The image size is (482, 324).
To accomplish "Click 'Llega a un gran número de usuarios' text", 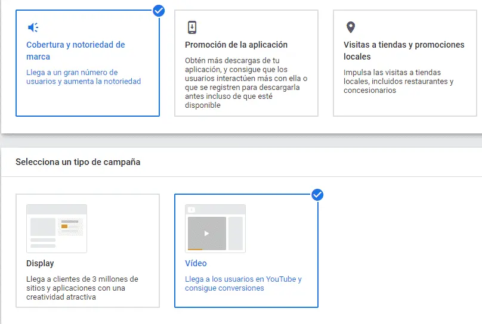I will (84, 77).
